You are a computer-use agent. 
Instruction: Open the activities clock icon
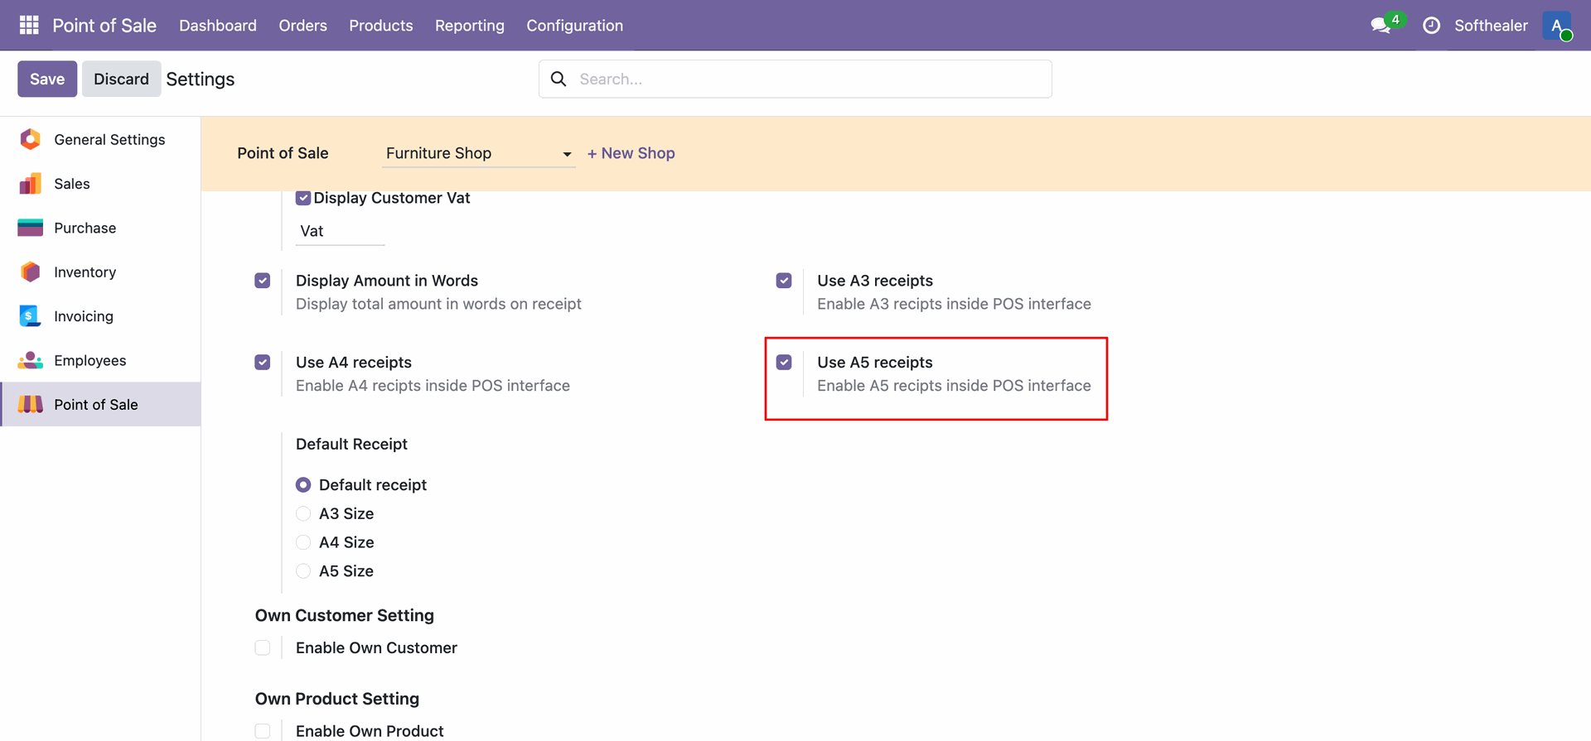point(1431,26)
